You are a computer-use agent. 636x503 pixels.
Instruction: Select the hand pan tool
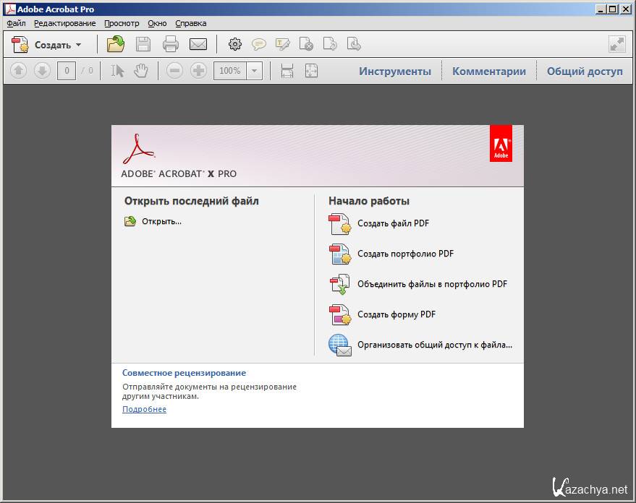tap(141, 71)
